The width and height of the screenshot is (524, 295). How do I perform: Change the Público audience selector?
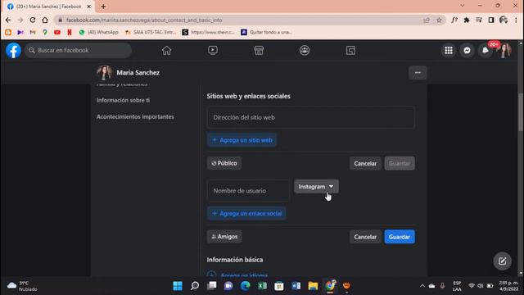click(224, 163)
